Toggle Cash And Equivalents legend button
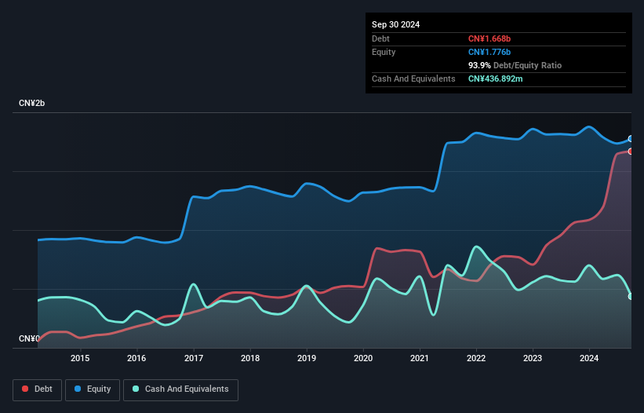 point(180,389)
